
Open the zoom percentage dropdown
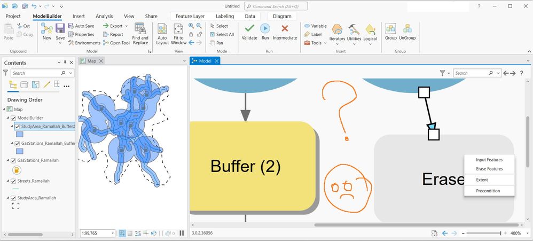527,233
